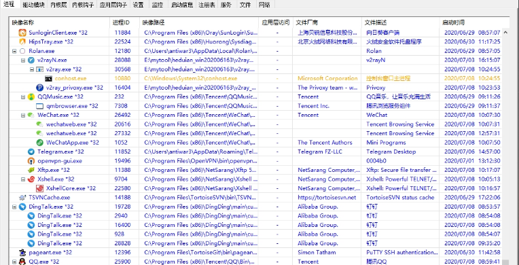Viewport: 519px width, 265px height.
Task: Click the openvpn-gui.exe keyhole icon
Action: click(31, 161)
